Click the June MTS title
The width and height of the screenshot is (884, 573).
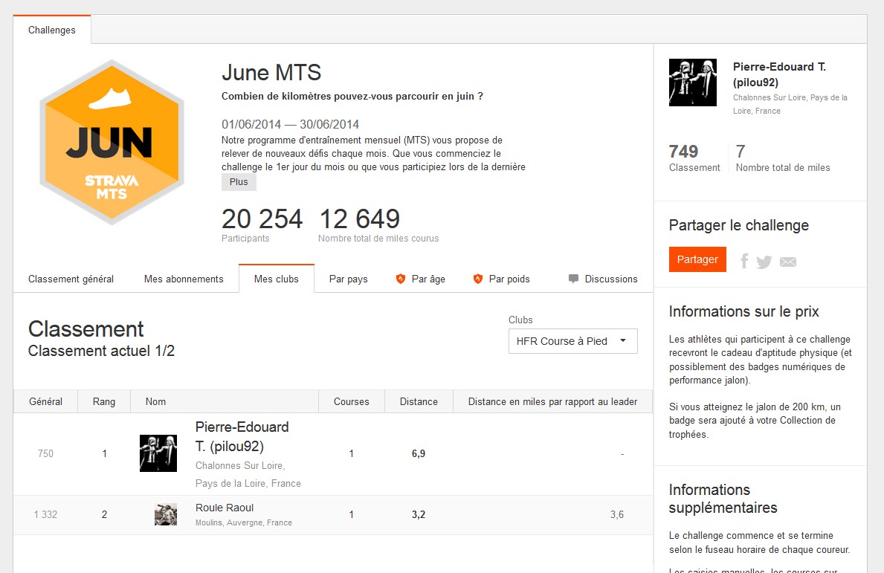click(271, 73)
